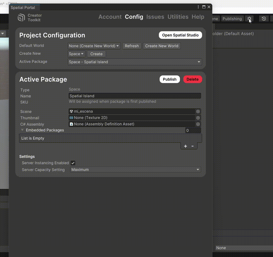273x257 pixels.
Task: Remove an embedded package with minus
Action: [193, 146]
